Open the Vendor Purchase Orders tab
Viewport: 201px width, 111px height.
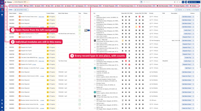click(146, 6)
